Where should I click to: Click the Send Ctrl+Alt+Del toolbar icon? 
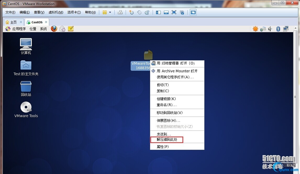(x=120, y=12)
